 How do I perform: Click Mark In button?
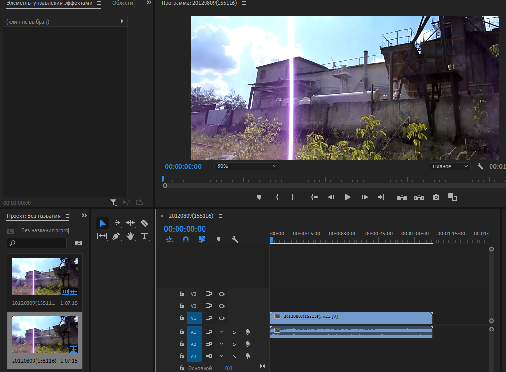pos(277,197)
